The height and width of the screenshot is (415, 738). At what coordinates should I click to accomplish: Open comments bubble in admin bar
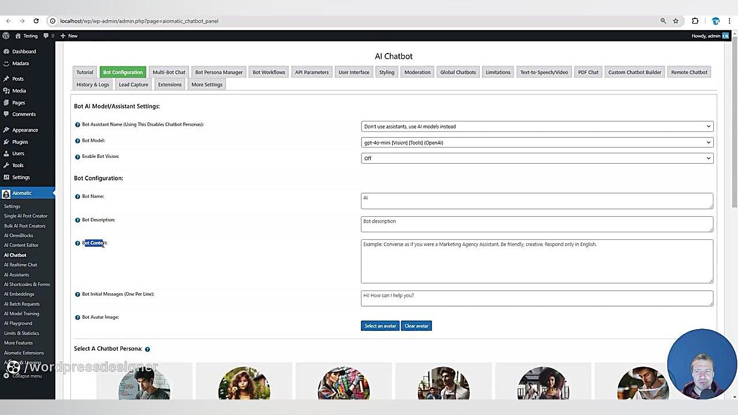click(x=47, y=36)
